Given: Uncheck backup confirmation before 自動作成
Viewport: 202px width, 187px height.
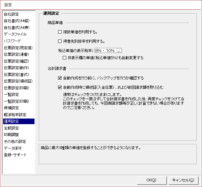Looking at the screenshot, I should 60,78.
